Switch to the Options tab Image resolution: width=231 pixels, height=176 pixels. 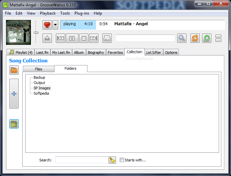pyautogui.click(x=171, y=52)
